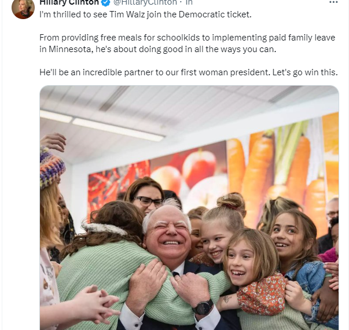Click the crocheted purple hat in the photo
The width and height of the screenshot is (349, 330).
[x=52, y=167]
